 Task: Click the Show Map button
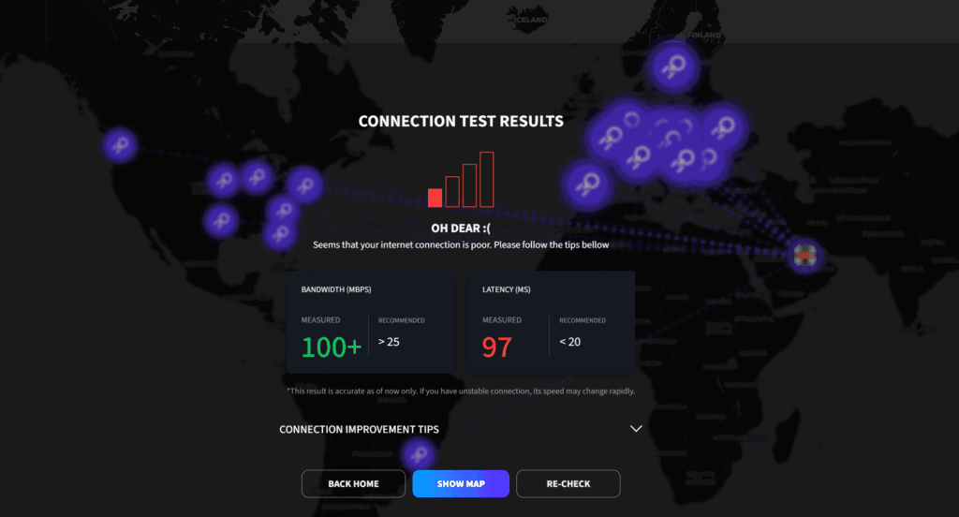click(461, 483)
